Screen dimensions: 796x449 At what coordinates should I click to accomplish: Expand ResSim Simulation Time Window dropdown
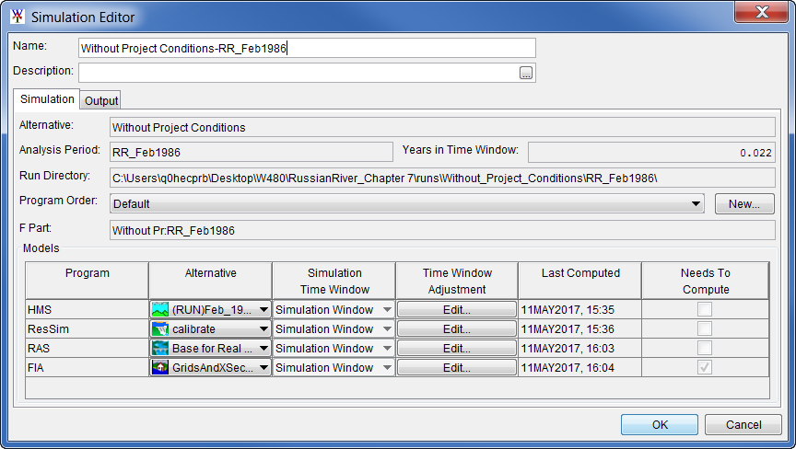[x=387, y=328]
